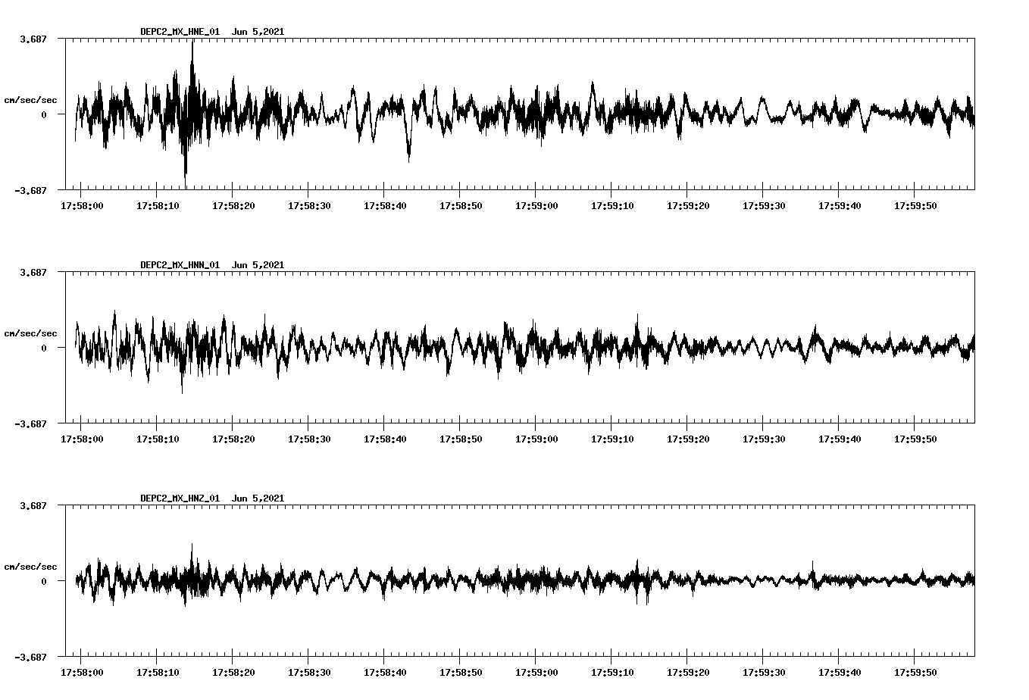Click 17:59:30 time label under HNE plot
The width and height of the screenshot is (1029, 700).
[764, 205]
